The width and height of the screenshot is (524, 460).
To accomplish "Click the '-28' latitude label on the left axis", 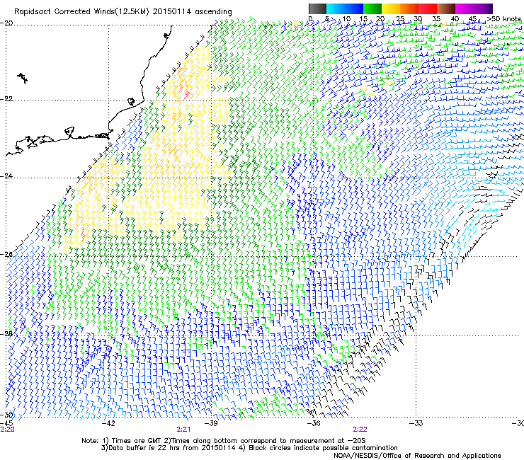I will [x=6, y=334].
